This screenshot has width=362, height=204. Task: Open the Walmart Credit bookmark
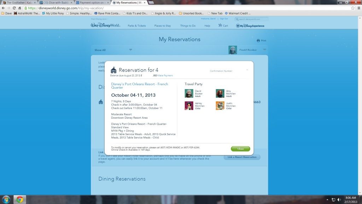point(238,13)
